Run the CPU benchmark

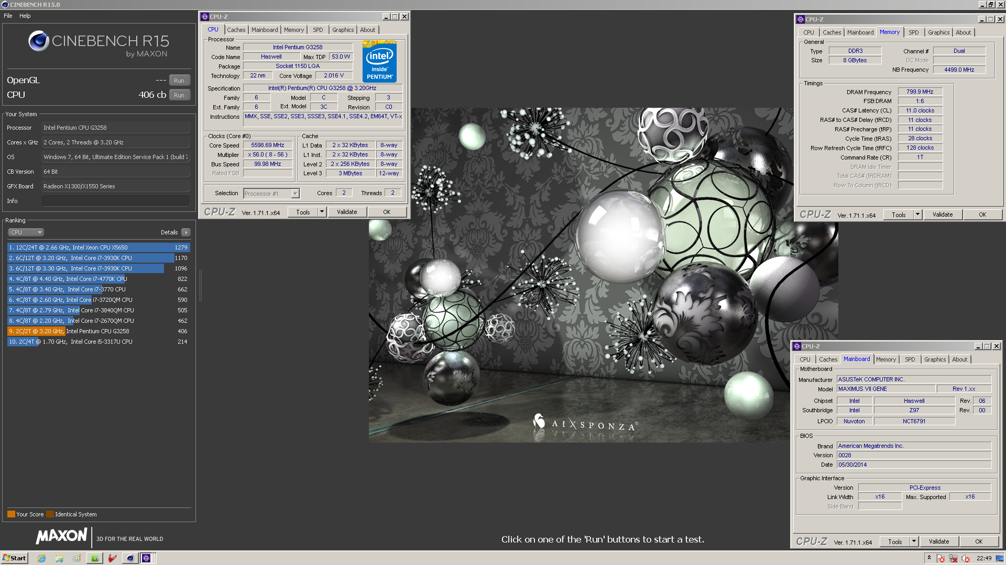point(179,95)
